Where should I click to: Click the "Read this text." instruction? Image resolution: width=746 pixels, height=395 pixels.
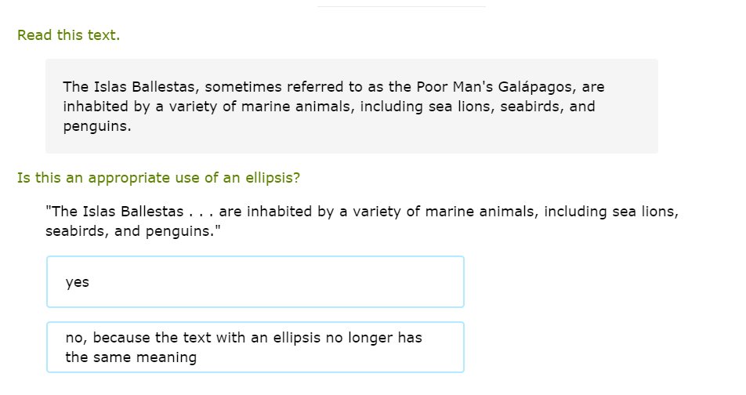coord(69,35)
